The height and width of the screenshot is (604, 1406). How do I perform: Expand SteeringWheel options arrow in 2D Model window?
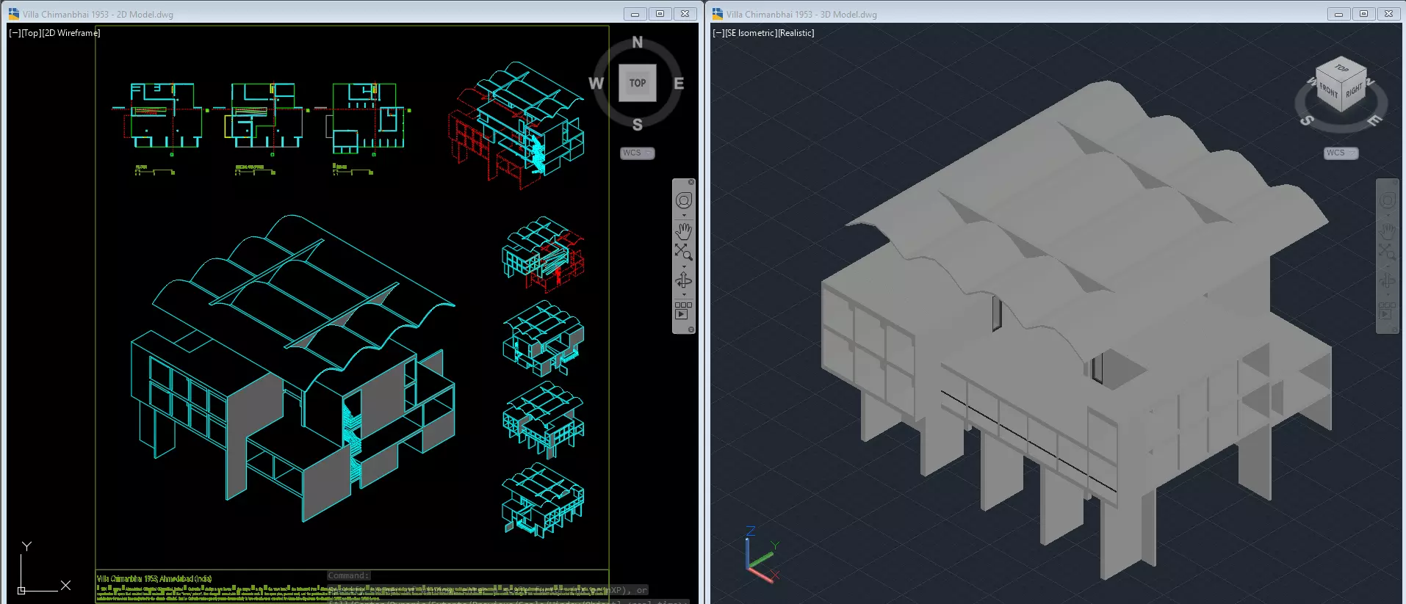[x=684, y=216]
